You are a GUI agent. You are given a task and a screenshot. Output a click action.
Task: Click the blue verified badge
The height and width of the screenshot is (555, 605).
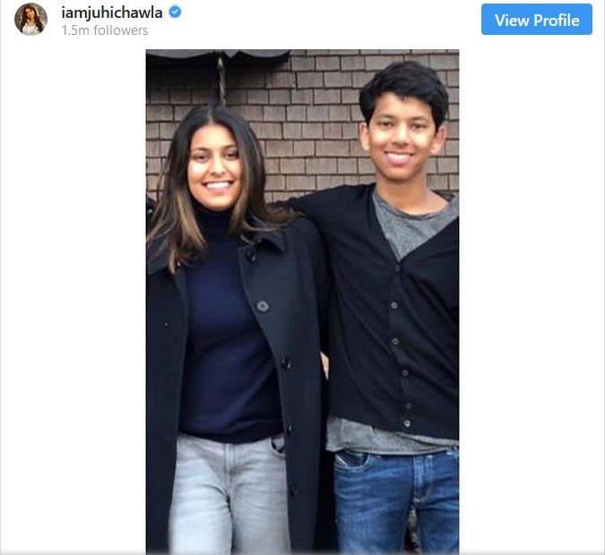pyautogui.click(x=175, y=12)
